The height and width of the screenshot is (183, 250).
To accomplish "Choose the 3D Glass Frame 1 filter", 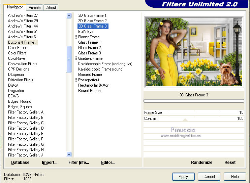I will (92, 15).
